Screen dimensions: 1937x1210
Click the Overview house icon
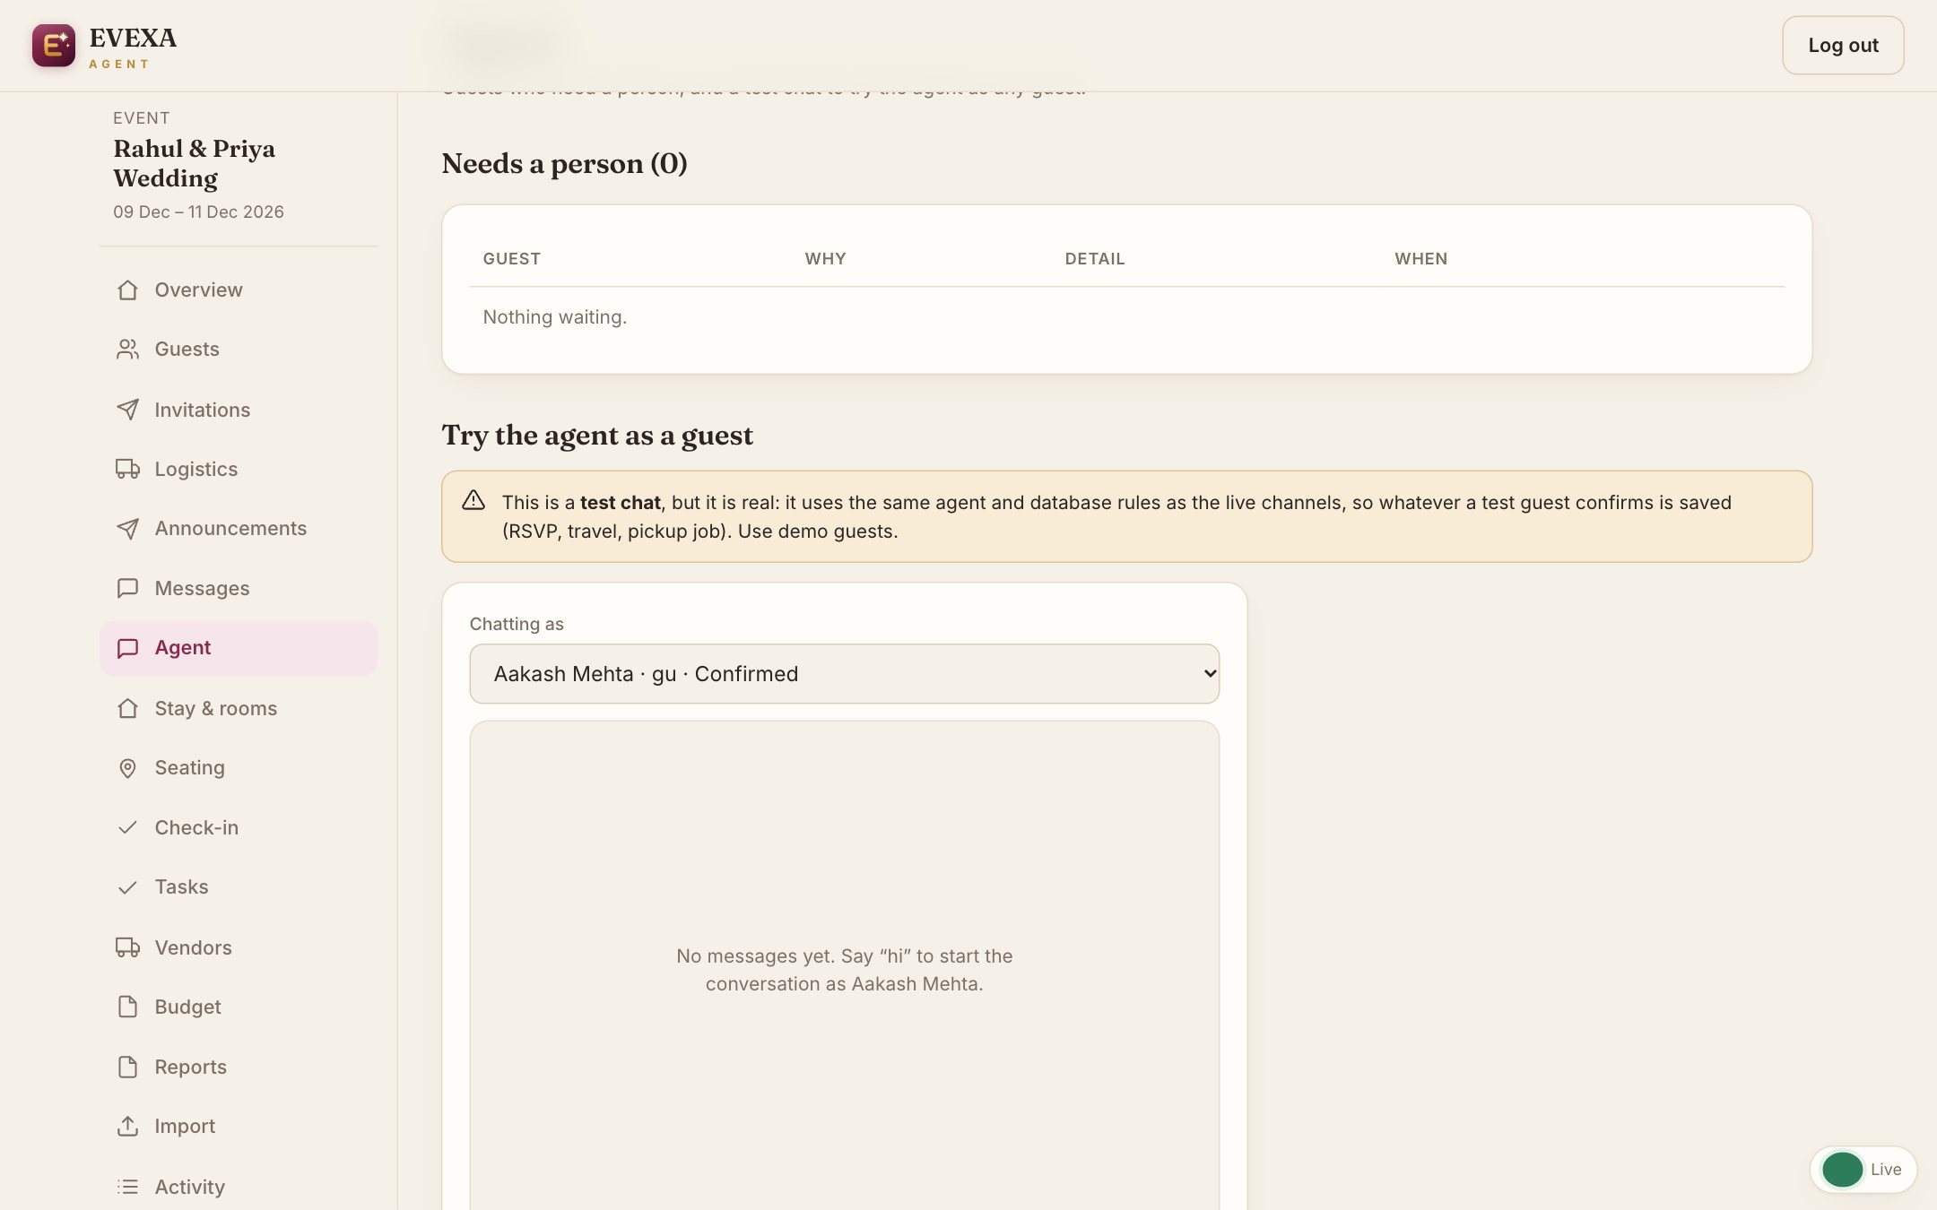pos(127,290)
